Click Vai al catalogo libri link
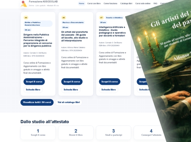This screenshot has width=191, height=142. (x=69, y=102)
